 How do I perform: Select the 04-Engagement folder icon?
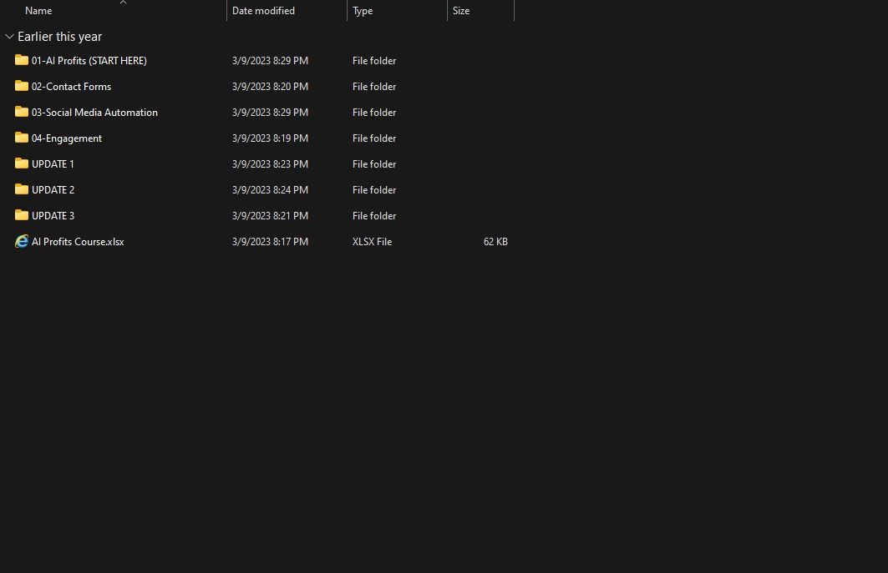coord(22,138)
